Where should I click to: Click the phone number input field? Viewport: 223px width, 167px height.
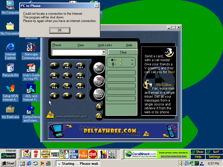coord(77,52)
